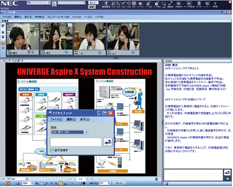Select the hand pan tool
This screenshot has width=233, height=187.
coord(42,183)
